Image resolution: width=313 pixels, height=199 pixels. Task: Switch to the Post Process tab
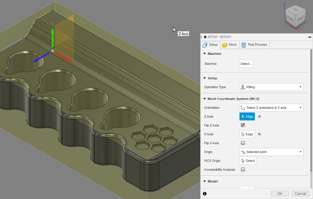(254, 45)
